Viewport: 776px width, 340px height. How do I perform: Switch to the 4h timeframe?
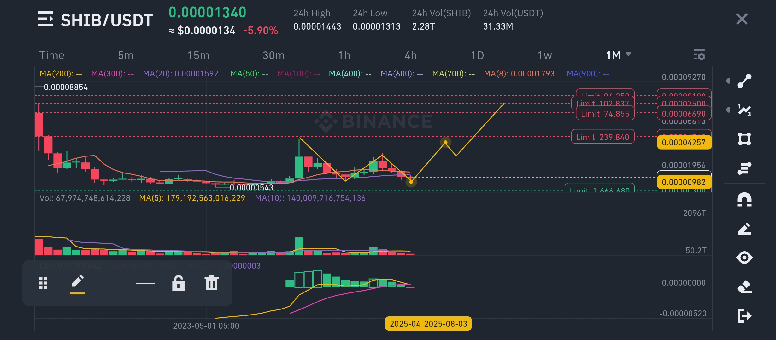[410, 55]
